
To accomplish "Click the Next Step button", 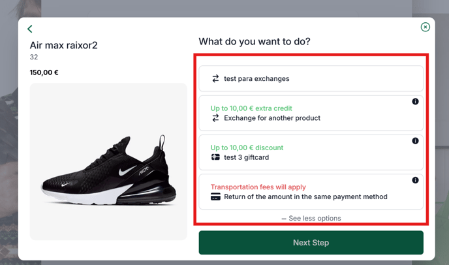I will tap(311, 243).
